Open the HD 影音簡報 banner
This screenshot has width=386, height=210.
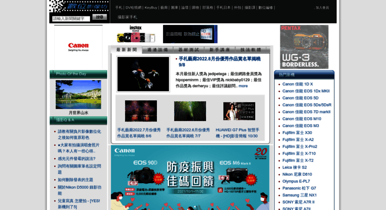(190, 34)
